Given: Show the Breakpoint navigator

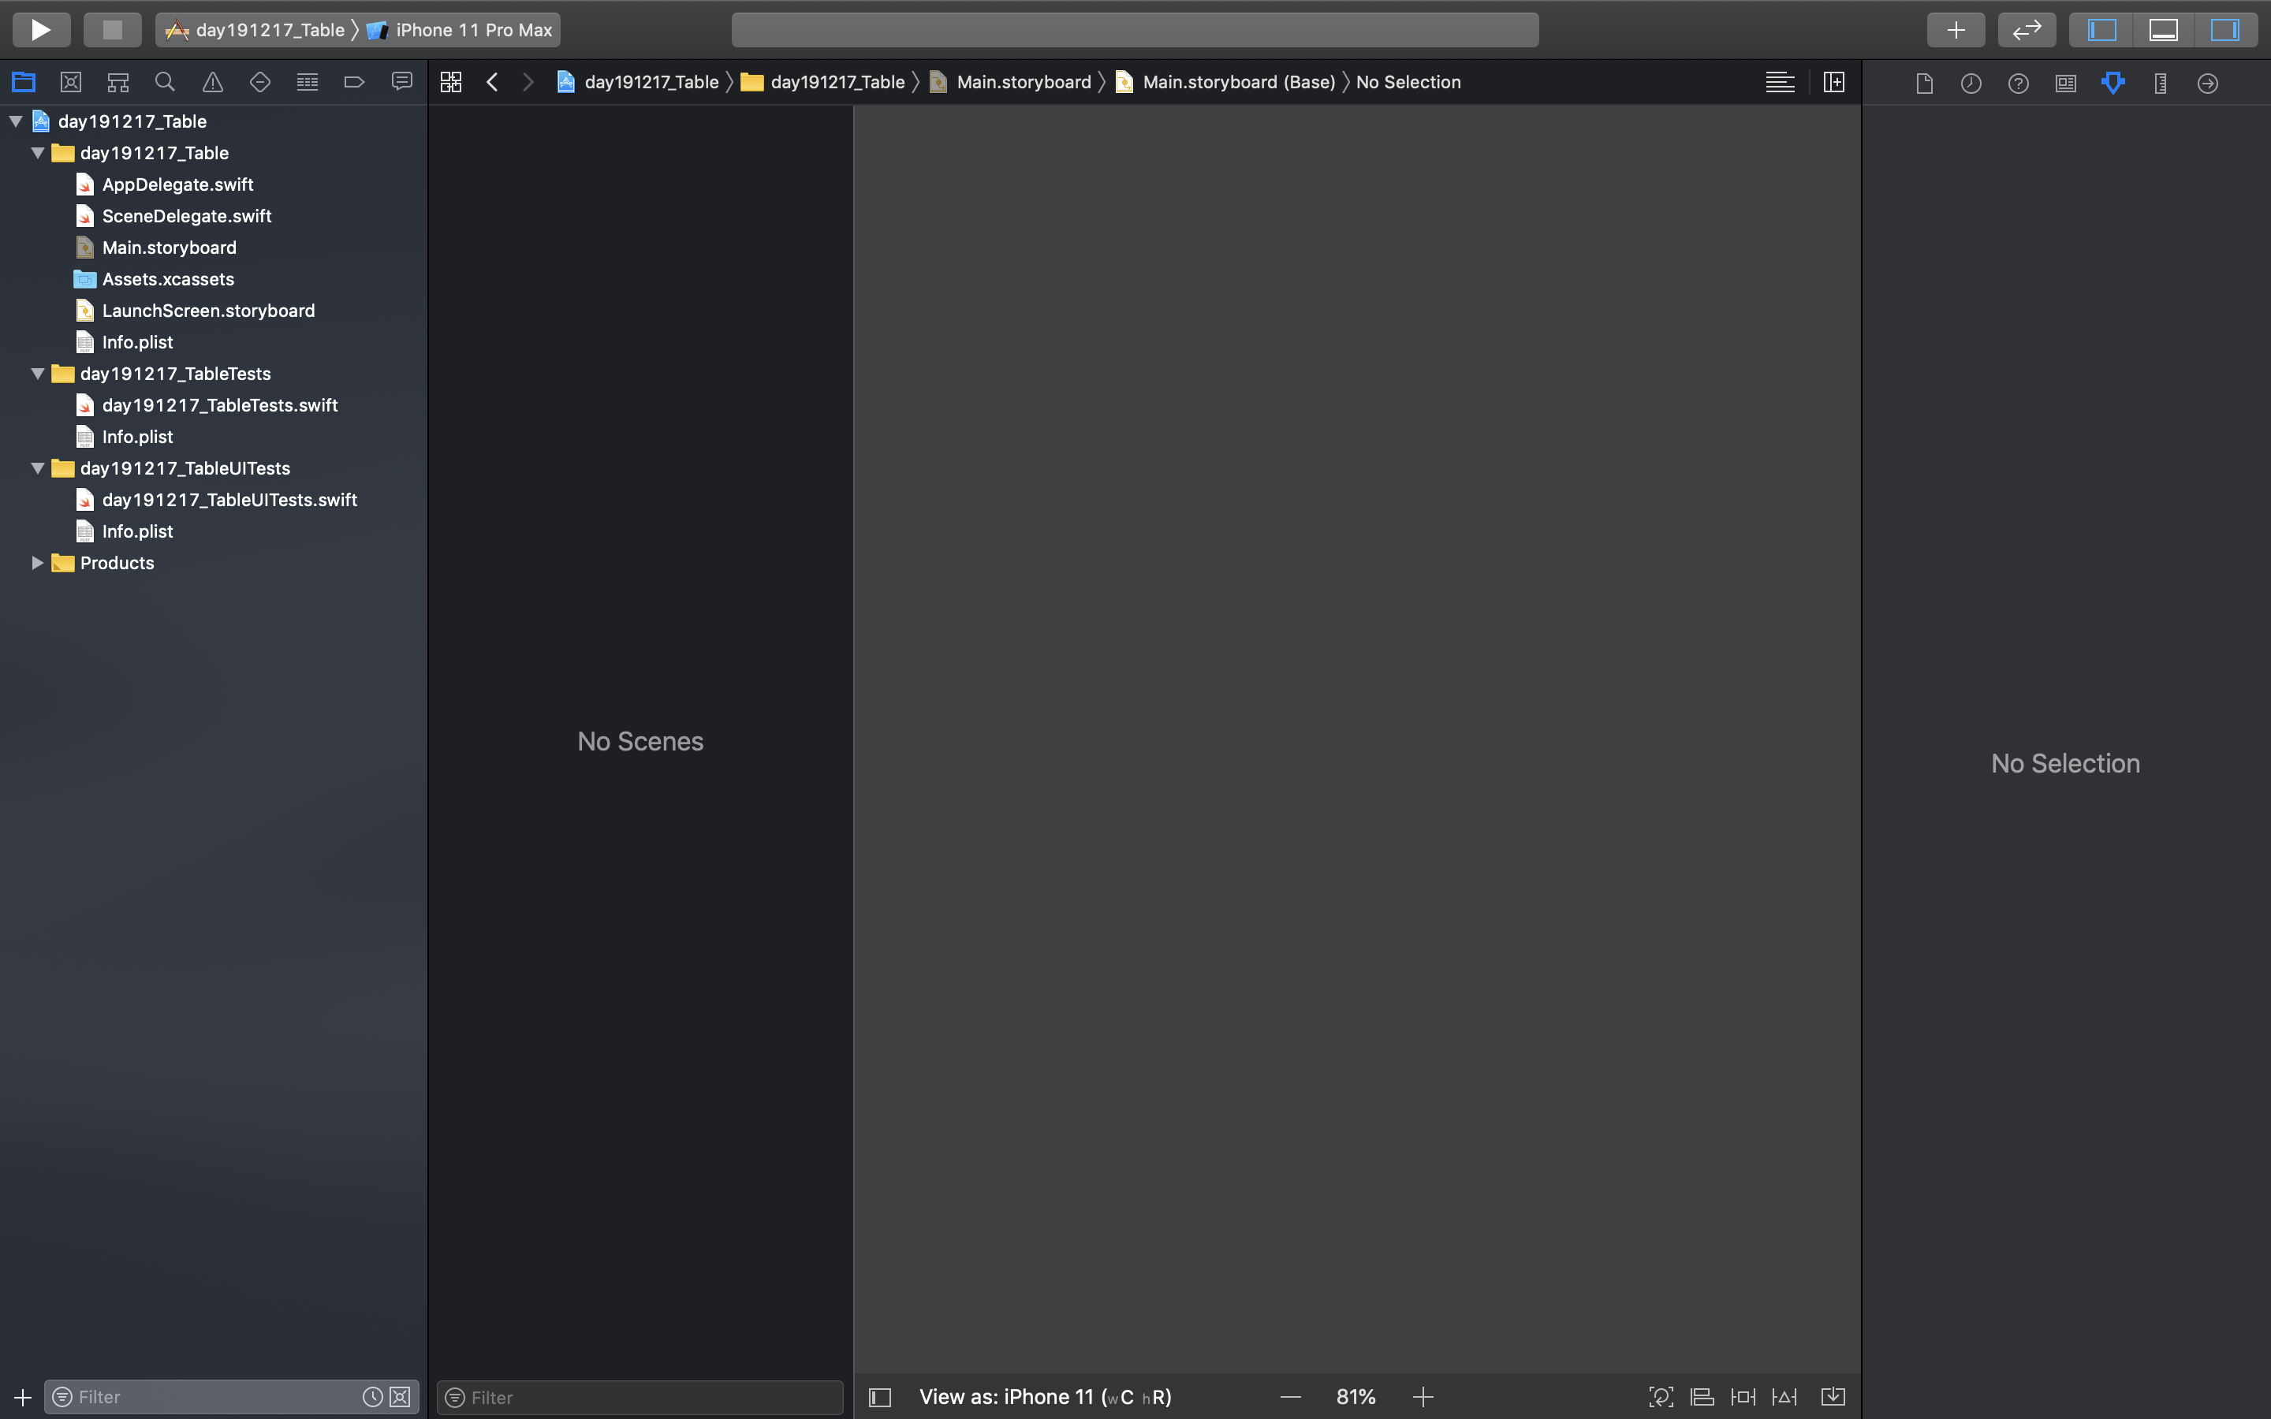Looking at the screenshot, I should (354, 83).
